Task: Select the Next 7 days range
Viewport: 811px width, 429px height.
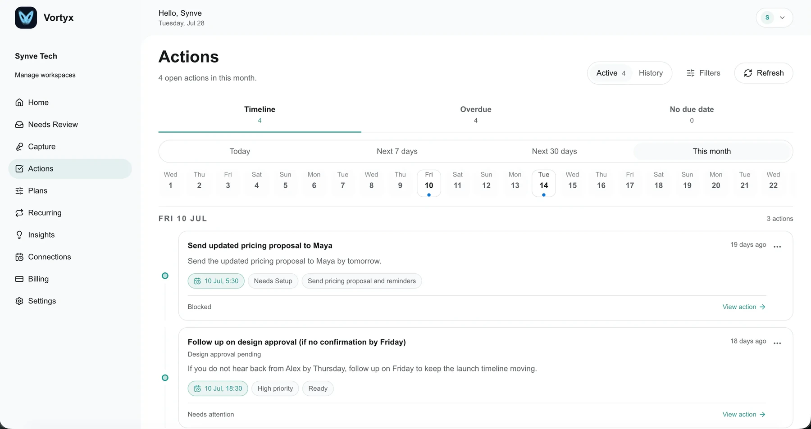Action: pos(397,151)
